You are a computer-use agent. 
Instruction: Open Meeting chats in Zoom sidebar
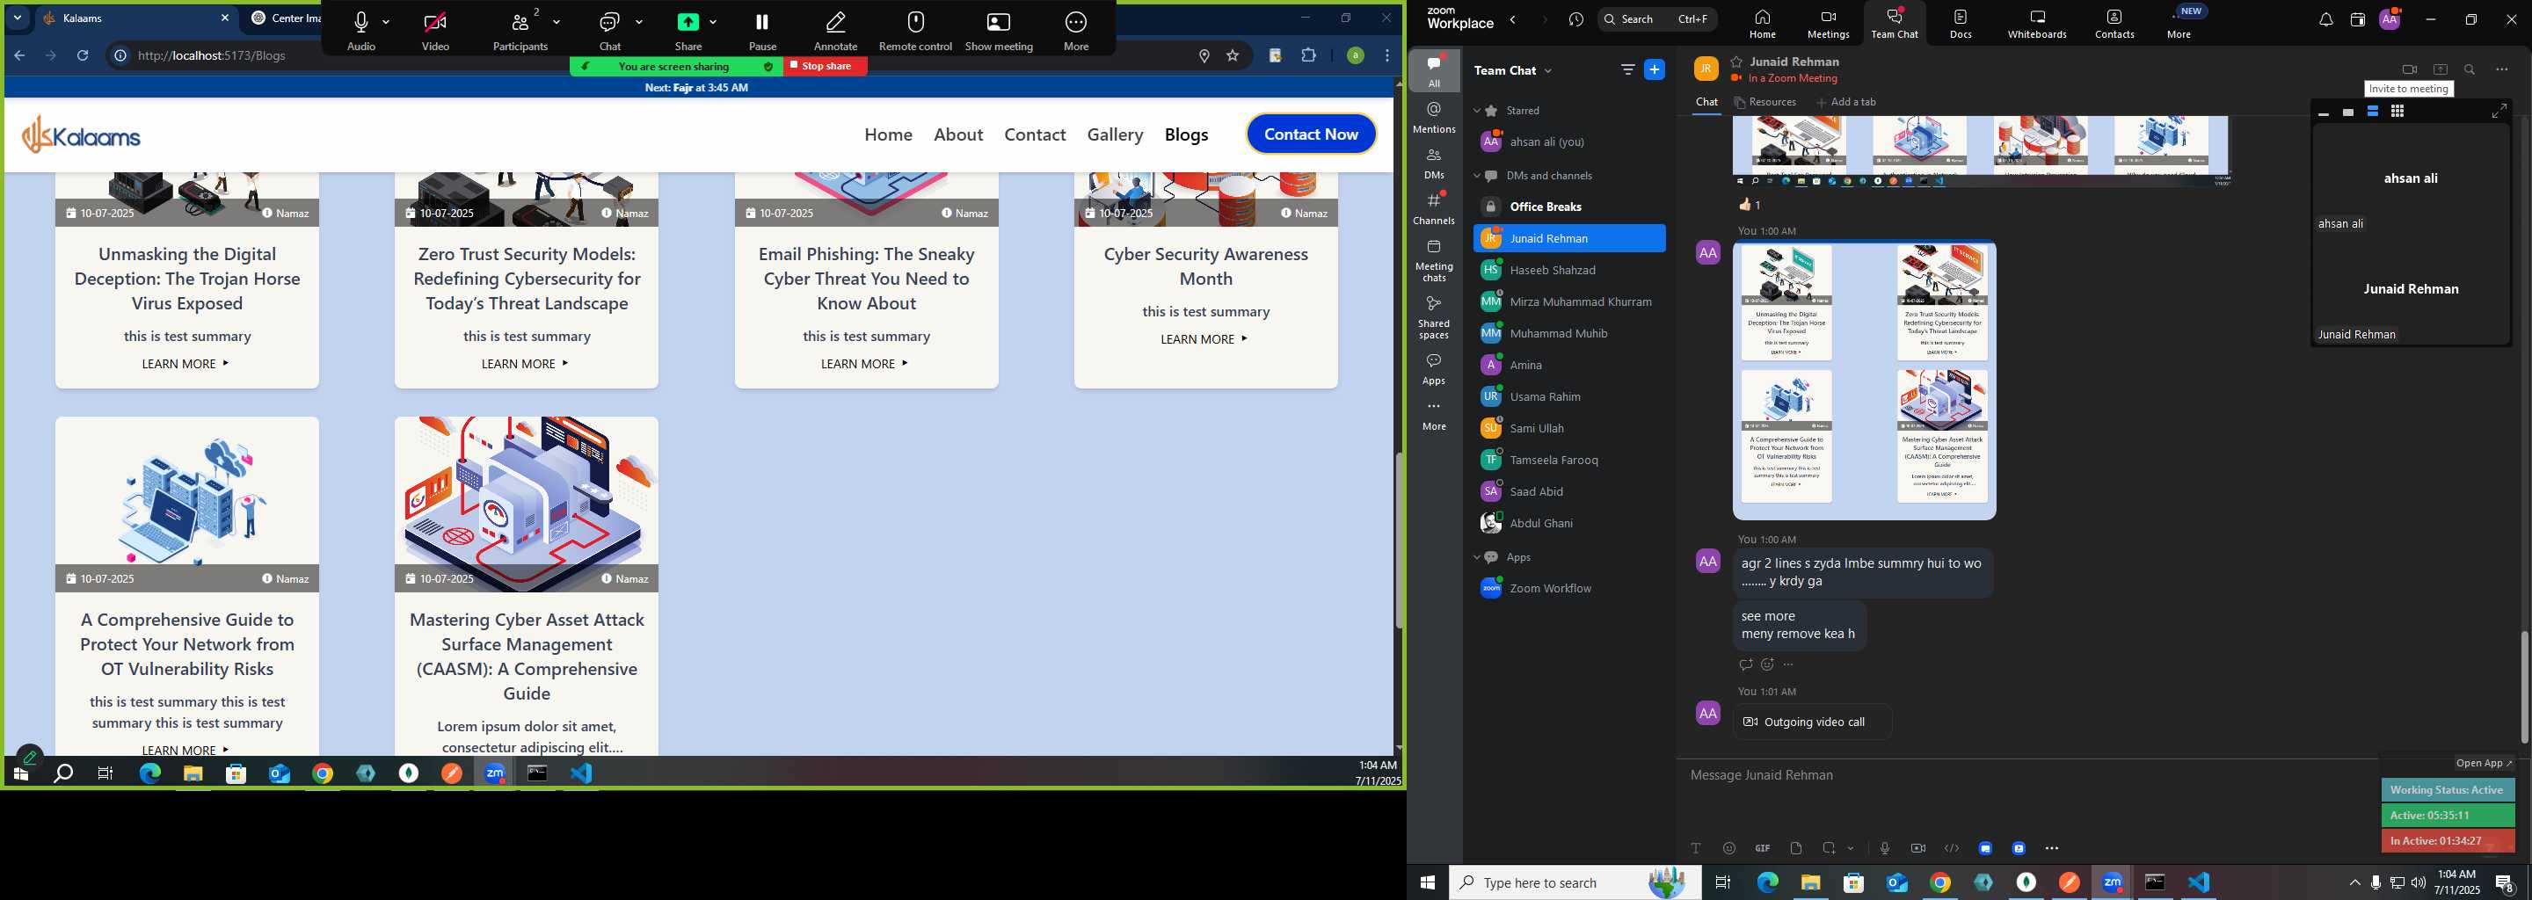[1434, 260]
